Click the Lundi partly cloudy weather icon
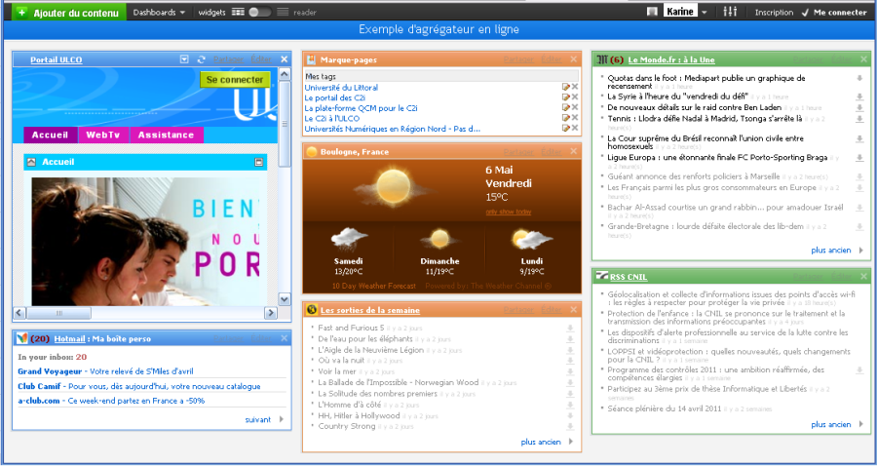This screenshot has width=877, height=466. [x=531, y=239]
